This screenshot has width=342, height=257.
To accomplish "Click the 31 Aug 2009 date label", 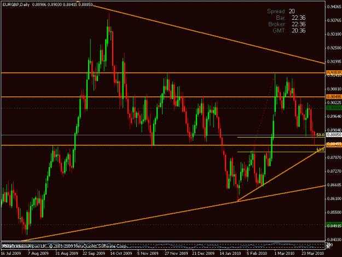I will coord(67,254).
